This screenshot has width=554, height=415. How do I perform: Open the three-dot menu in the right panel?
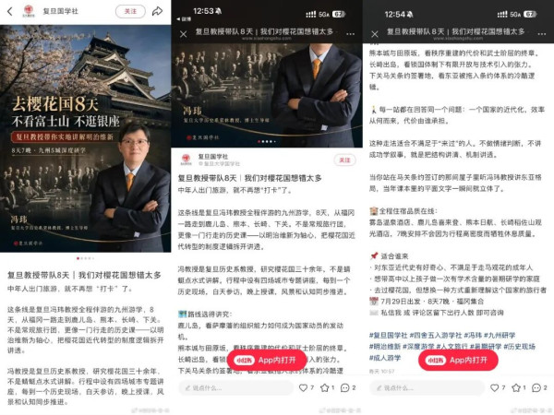pyautogui.click(x=542, y=34)
